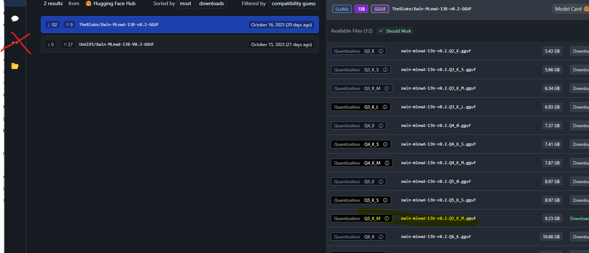The width and height of the screenshot is (589, 253).
Task: Click the Should Work checkmark badge
Action: (395, 31)
